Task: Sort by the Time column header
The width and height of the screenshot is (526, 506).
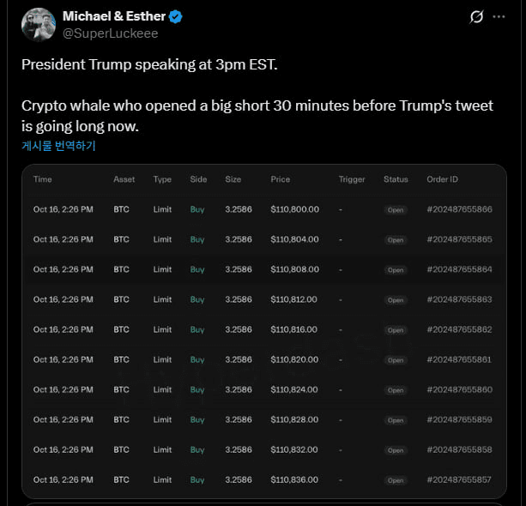Action: click(x=43, y=179)
